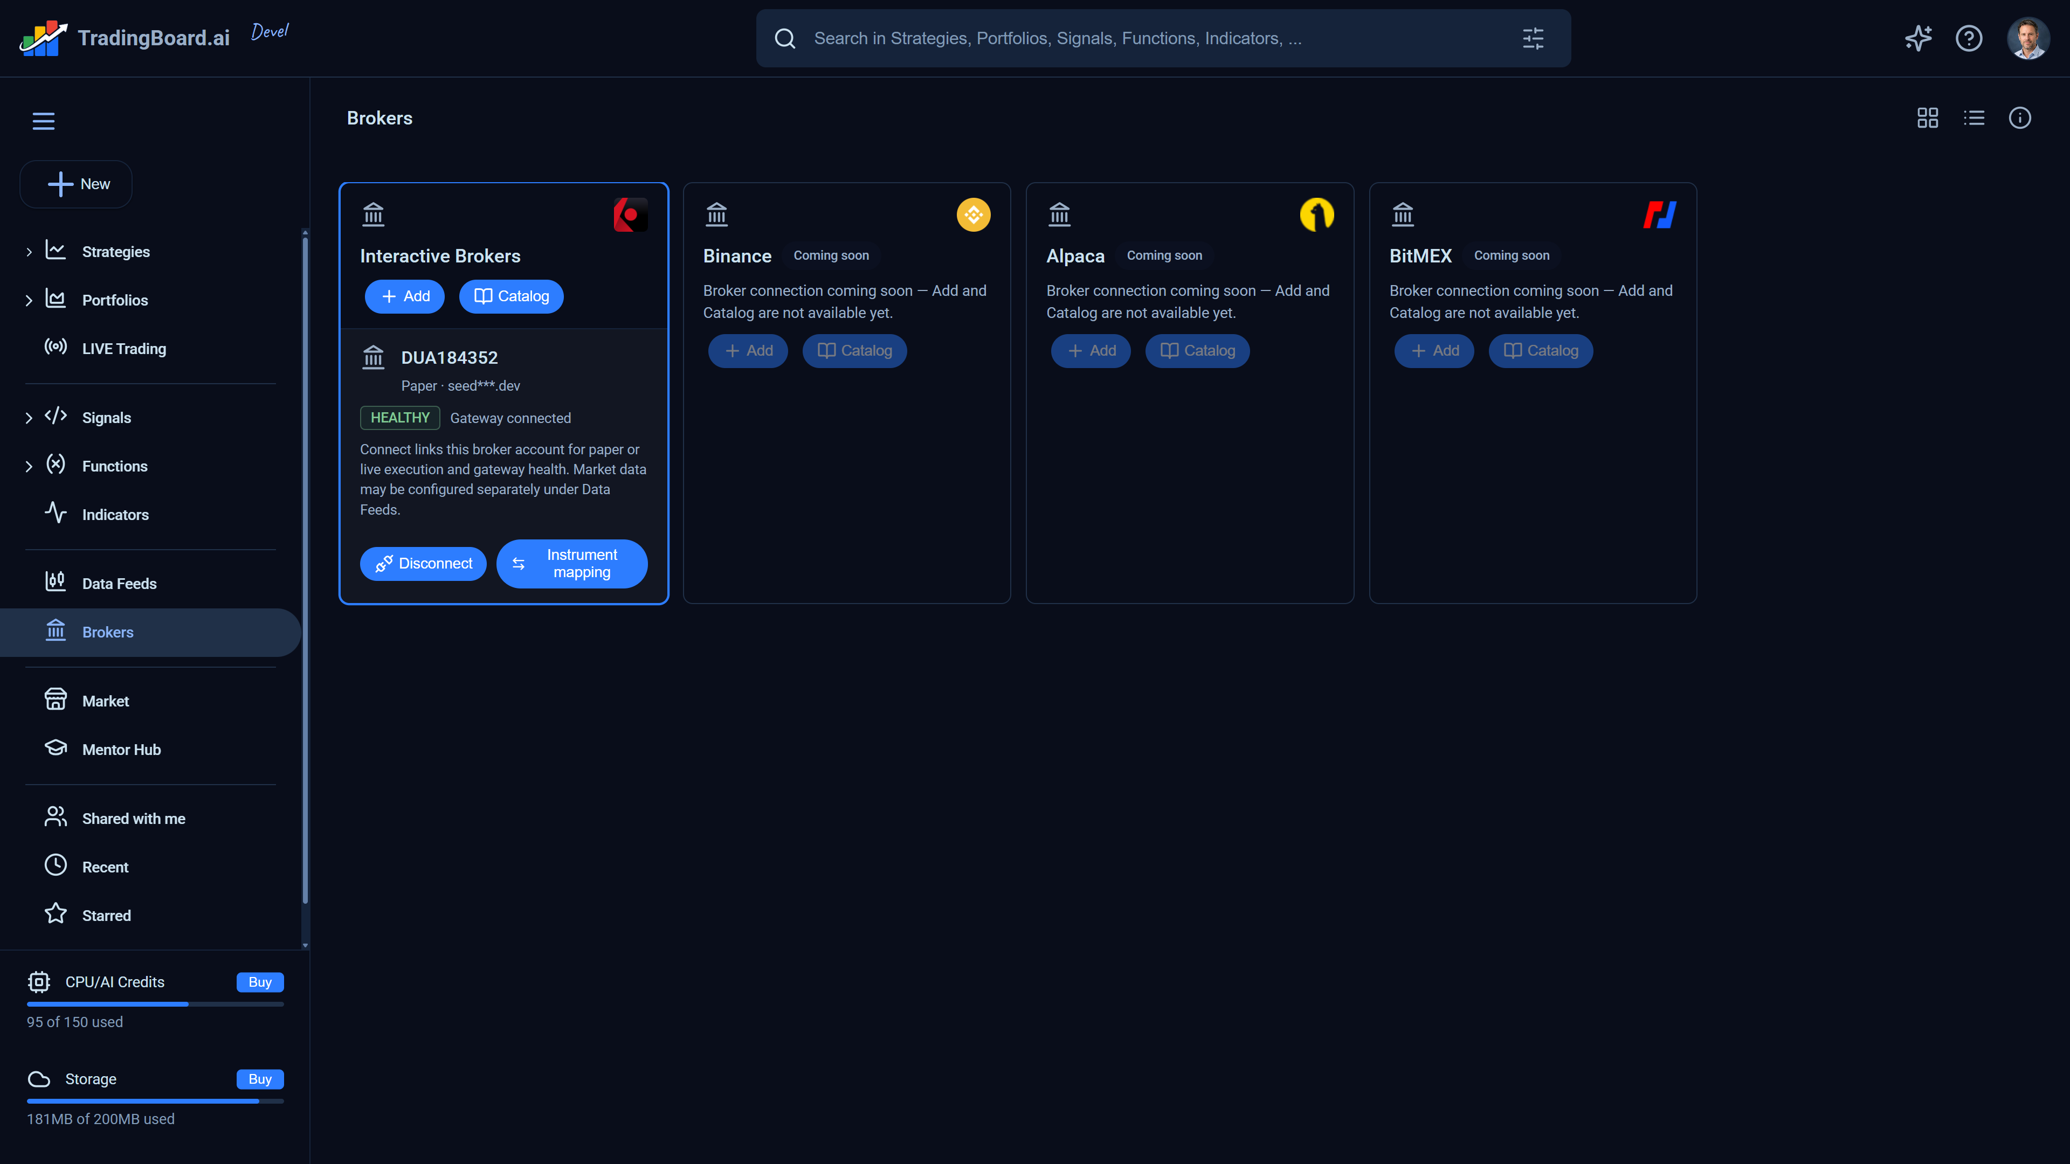Click BitMEX Coming soon badge
This screenshot has width=2070, height=1164.
coord(1512,255)
